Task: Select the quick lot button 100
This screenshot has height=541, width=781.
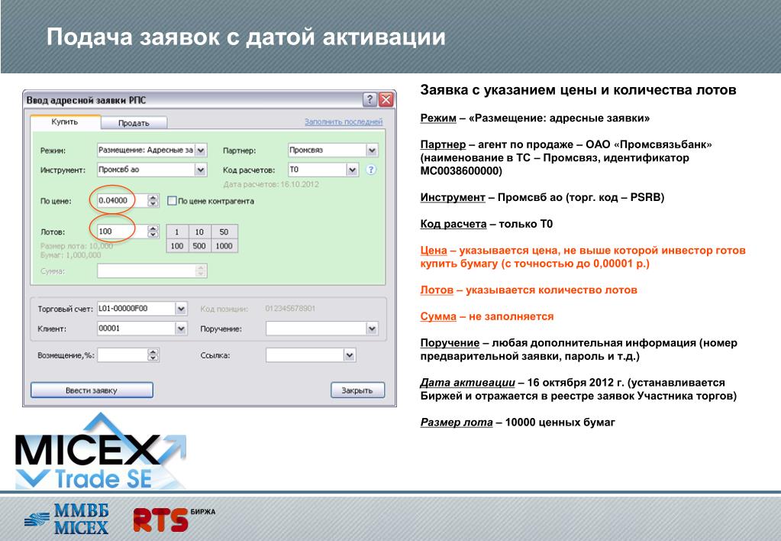Action: pos(177,246)
